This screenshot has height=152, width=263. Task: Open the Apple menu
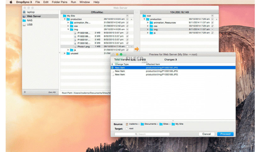click(11, 2)
